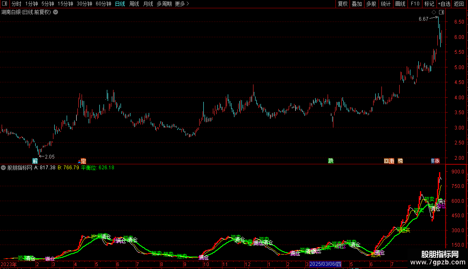
Task: Click the 2025/03/06 date marker
Action: pyautogui.click(x=326, y=264)
